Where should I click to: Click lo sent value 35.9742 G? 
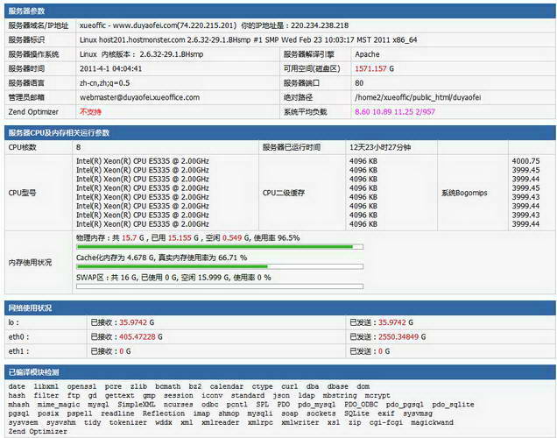395,322
